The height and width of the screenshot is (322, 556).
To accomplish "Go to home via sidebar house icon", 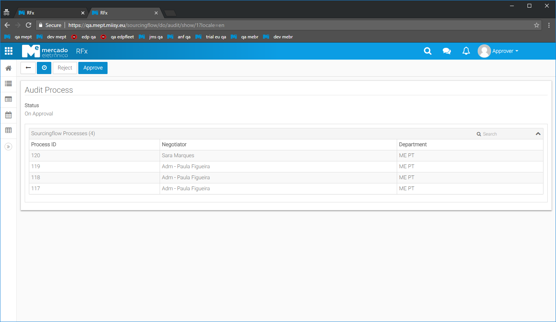I will (8, 68).
